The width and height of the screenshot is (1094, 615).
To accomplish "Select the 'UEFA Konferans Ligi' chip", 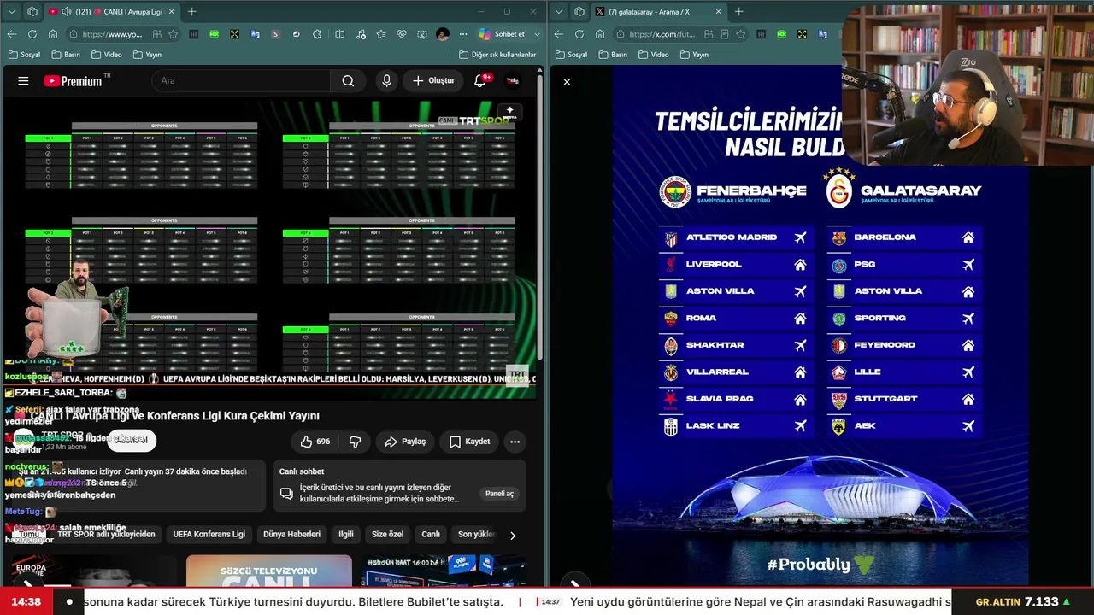I will click(x=209, y=535).
